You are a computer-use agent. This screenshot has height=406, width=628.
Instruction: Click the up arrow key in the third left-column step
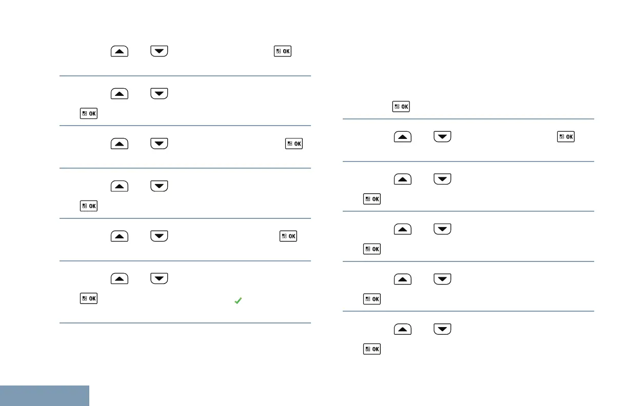(x=119, y=144)
